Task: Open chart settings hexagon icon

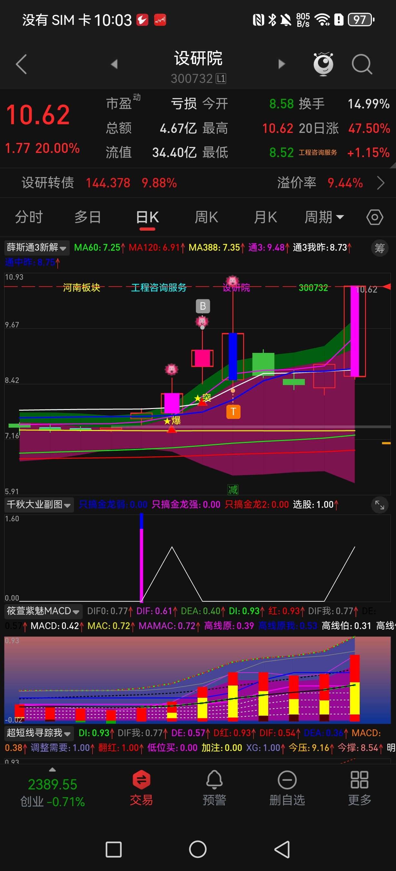Action: click(375, 217)
